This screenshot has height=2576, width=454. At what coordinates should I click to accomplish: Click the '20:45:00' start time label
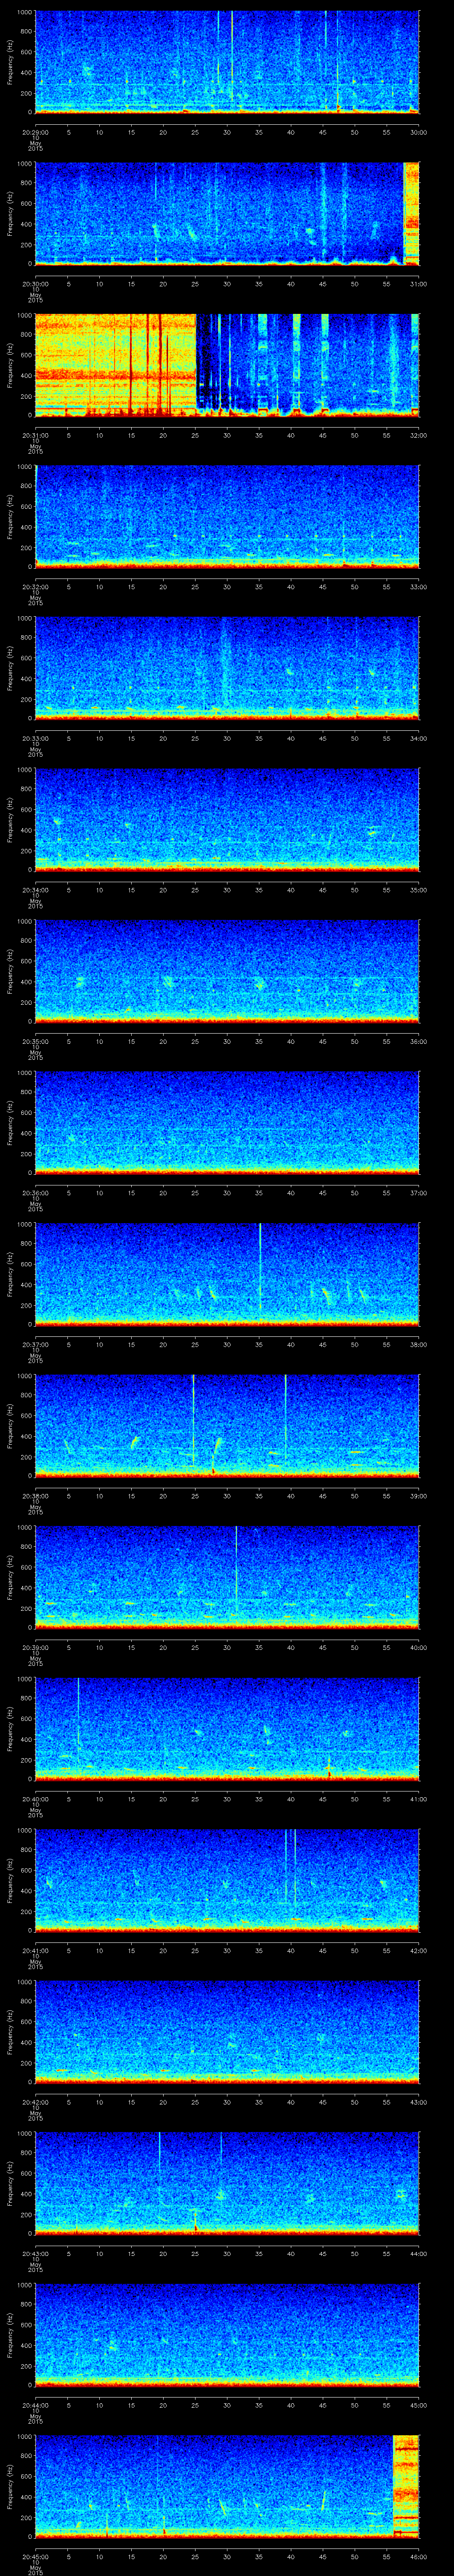(35, 2557)
